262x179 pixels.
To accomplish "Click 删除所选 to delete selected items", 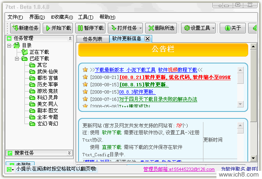I will tap(161, 28).
